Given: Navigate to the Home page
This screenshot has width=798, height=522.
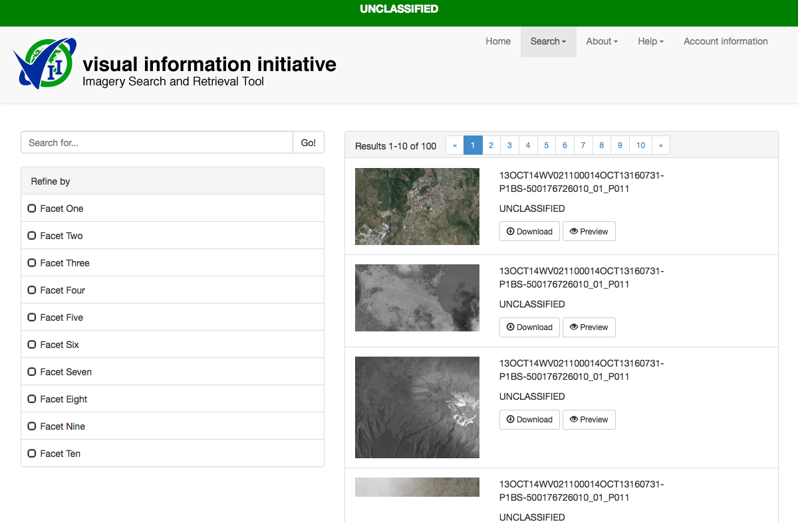Looking at the screenshot, I should [x=498, y=41].
